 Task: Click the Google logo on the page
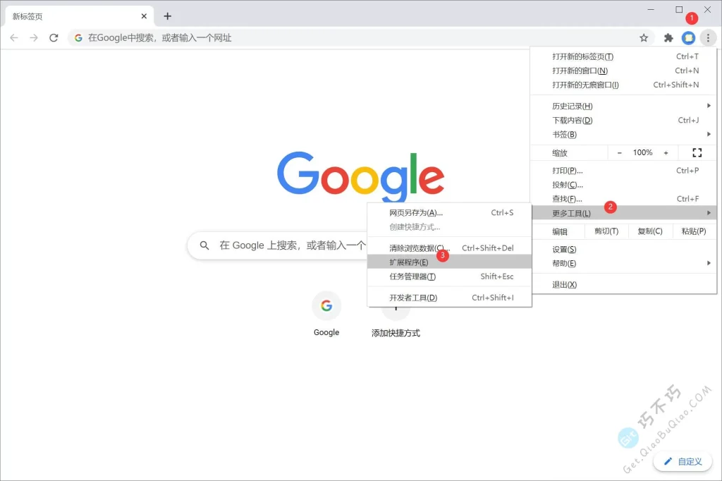(x=360, y=176)
